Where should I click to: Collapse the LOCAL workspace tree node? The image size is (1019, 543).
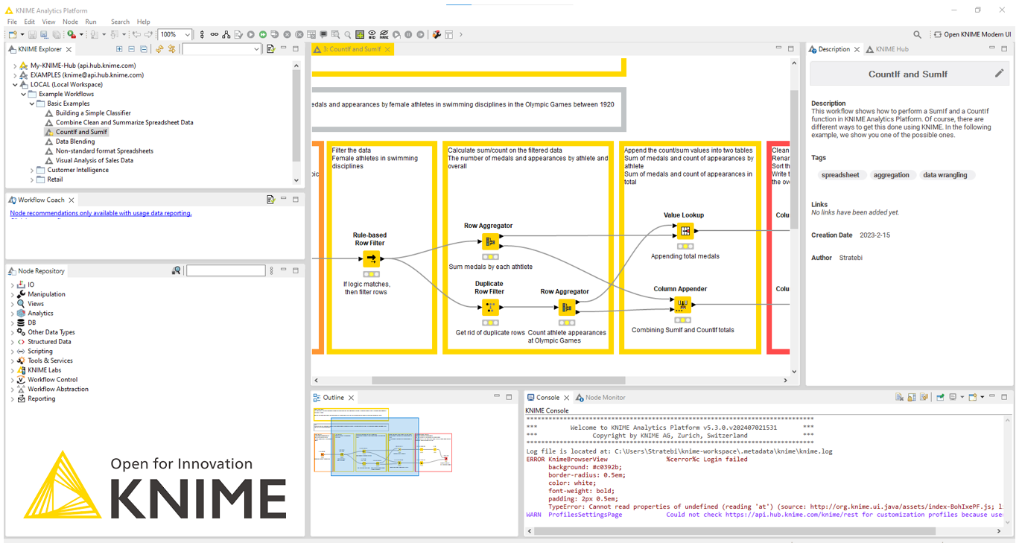(15, 85)
